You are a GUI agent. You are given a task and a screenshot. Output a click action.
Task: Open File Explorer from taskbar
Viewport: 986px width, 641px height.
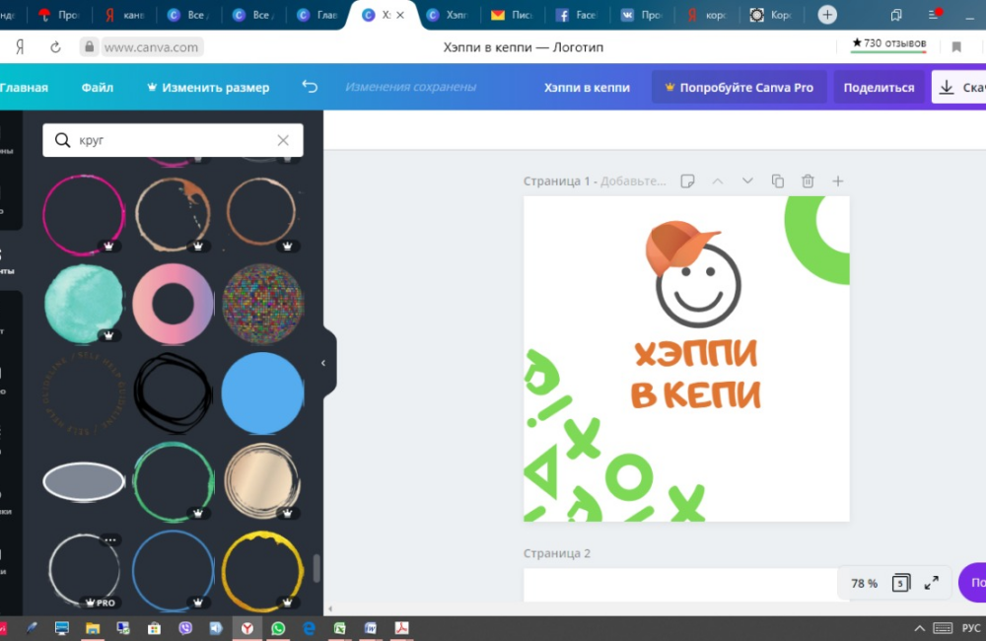coord(93,628)
